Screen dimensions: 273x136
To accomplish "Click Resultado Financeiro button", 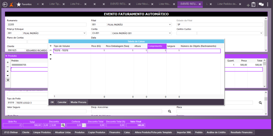I will [241, 132].
